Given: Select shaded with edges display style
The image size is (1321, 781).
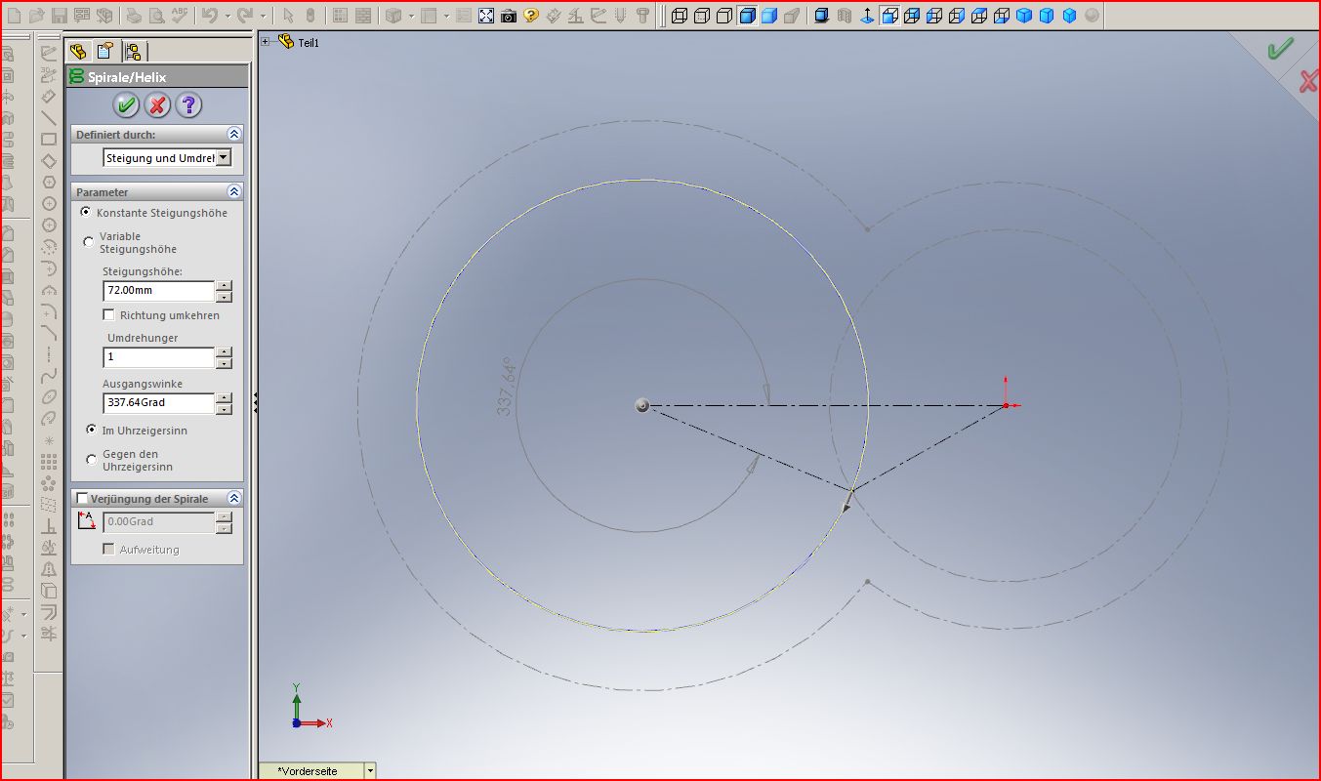Looking at the screenshot, I should point(747,16).
